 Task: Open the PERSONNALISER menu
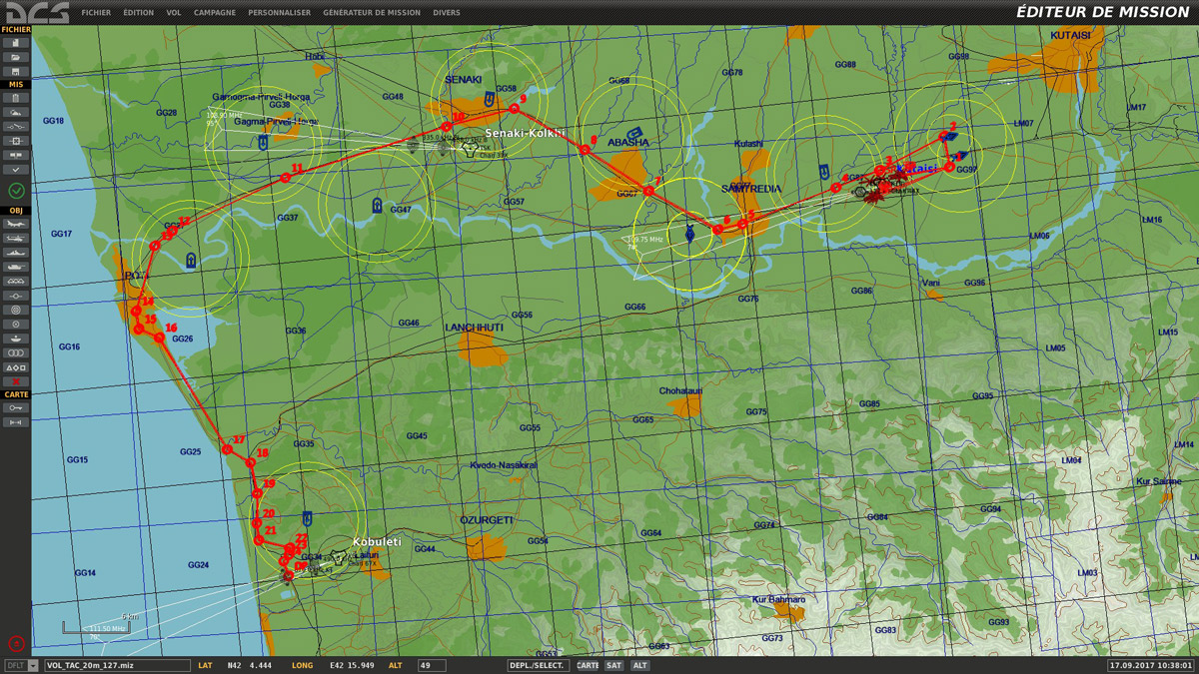tap(279, 13)
